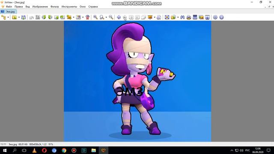This screenshot has width=274, height=154.
Task: Click the volume speaker tray icon
Action: click(x=241, y=150)
